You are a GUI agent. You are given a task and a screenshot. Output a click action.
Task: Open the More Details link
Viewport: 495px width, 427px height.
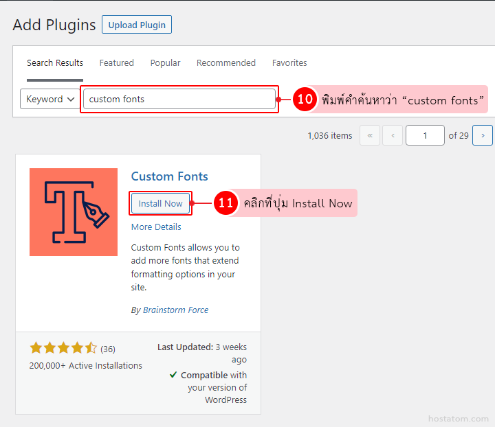(x=156, y=227)
